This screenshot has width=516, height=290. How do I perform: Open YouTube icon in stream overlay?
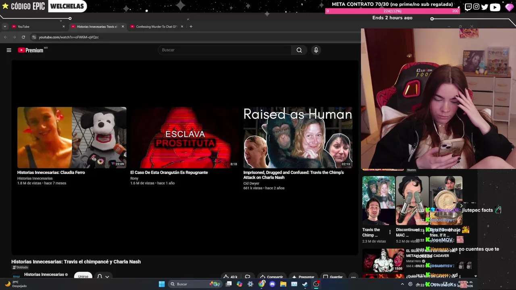(495, 7)
